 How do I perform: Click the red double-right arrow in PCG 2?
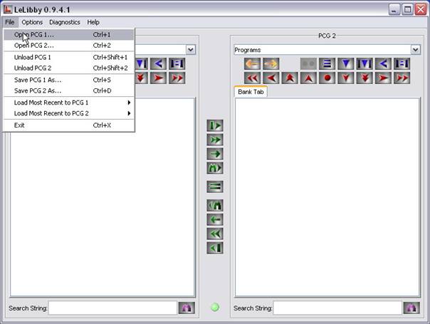(402, 78)
